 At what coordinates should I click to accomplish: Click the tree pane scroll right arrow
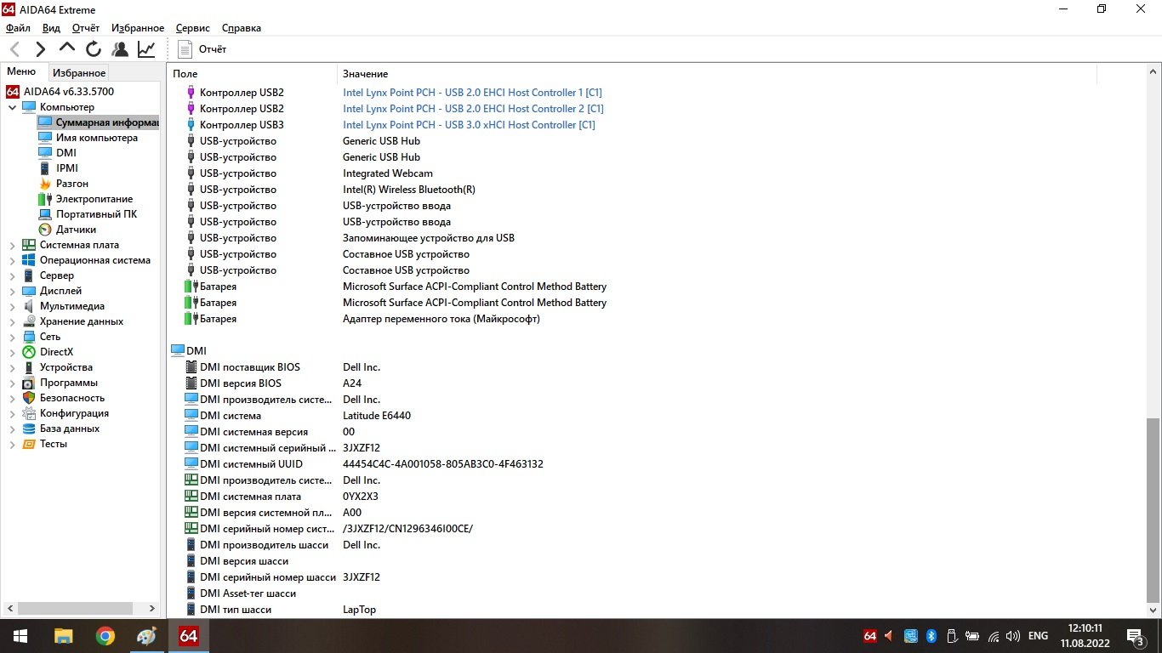(153, 609)
